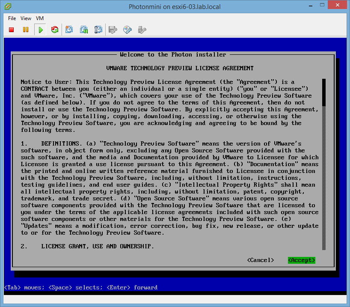Click the '<Tab> moves; <Space> selects; <Enter> forward' hint line
This screenshot has width=350, height=307.
tap(81, 287)
